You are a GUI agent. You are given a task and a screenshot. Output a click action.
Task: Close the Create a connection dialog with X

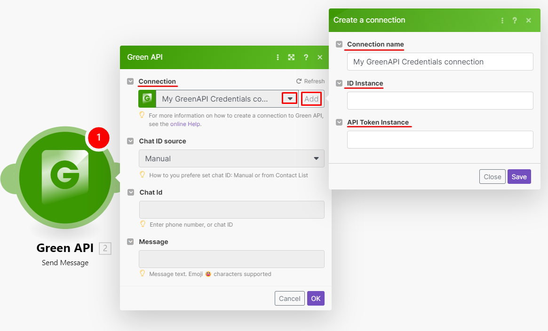529,20
